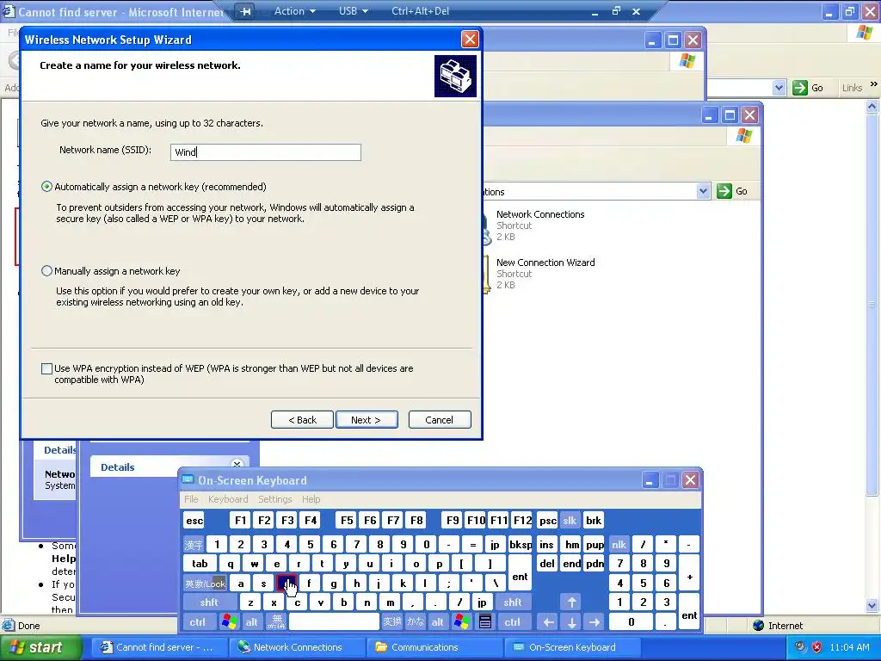Go back with the Back button
The width and height of the screenshot is (881, 661).
(302, 420)
